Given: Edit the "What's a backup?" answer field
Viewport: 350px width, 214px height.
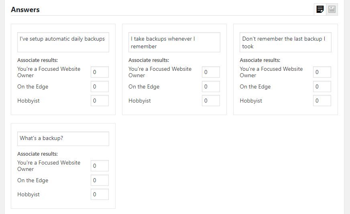Looking at the screenshot, I should [63, 139].
